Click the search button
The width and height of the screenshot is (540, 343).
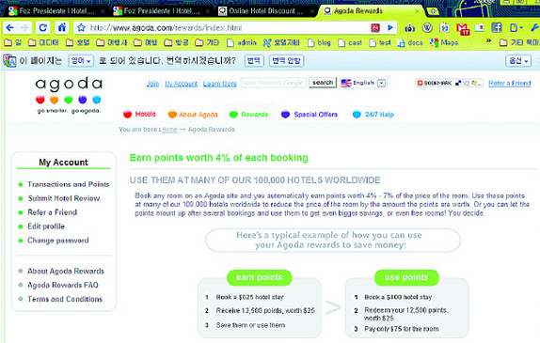[x=323, y=83]
